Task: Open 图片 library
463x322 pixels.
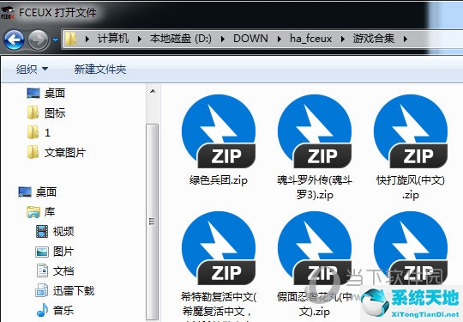Action: point(63,252)
